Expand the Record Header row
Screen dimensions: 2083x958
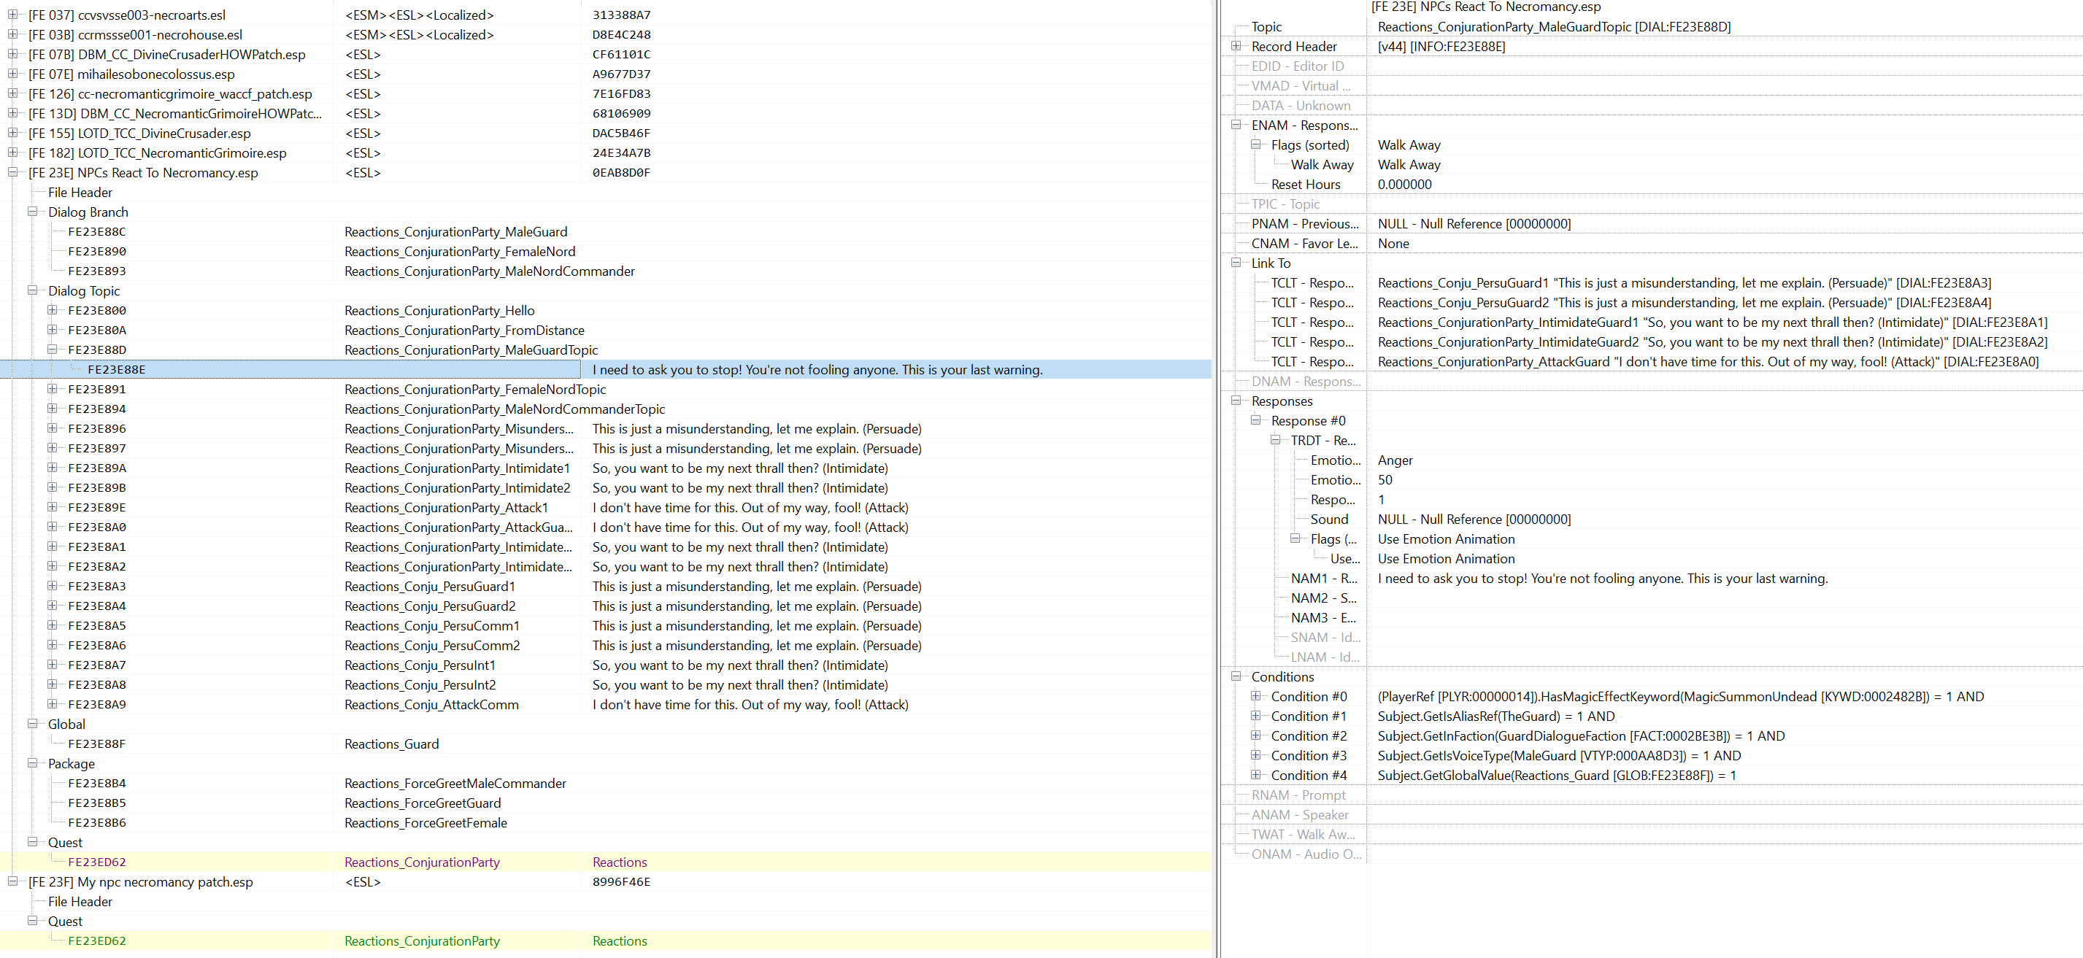click(1236, 46)
